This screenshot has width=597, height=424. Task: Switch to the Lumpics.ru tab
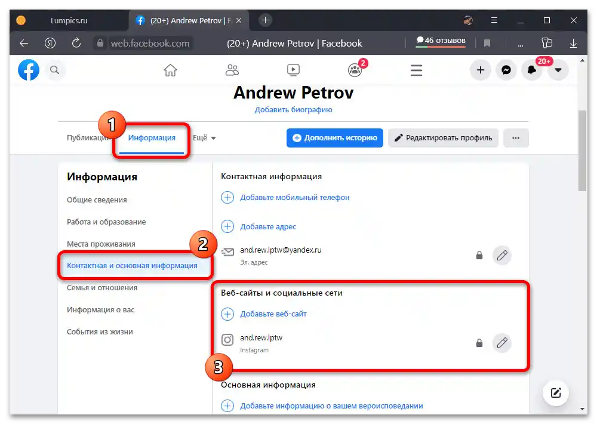click(x=69, y=20)
